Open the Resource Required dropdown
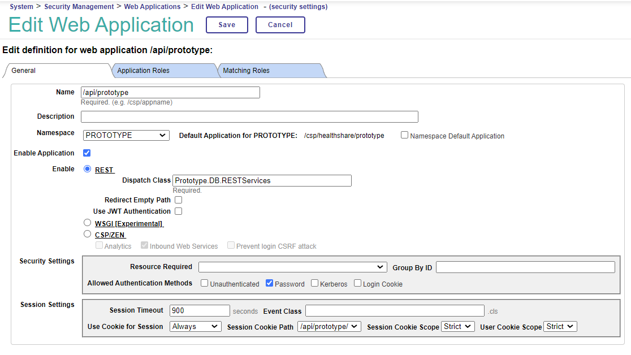 [x=292, y=267]
